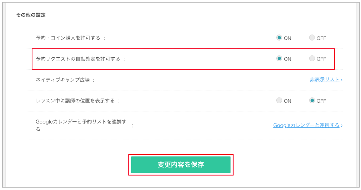The image size is (361, 190).
Task: Click the green 変更内容を保存 button
Action: [x=181, y=165]
